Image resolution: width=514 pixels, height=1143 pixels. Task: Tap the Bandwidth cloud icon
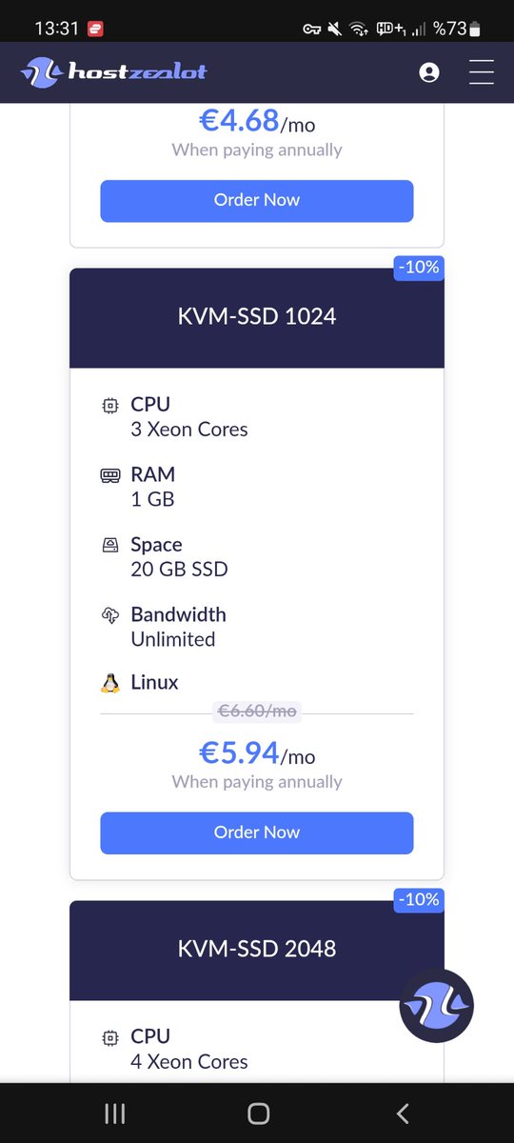110,615
